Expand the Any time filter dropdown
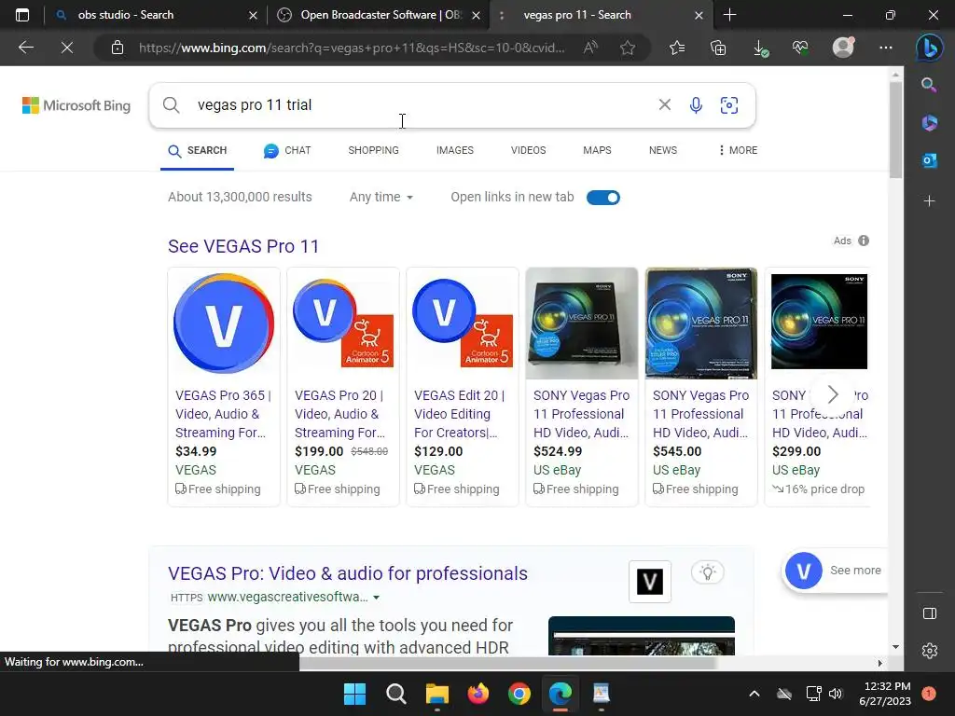955x716 pixels. point(381,198)
